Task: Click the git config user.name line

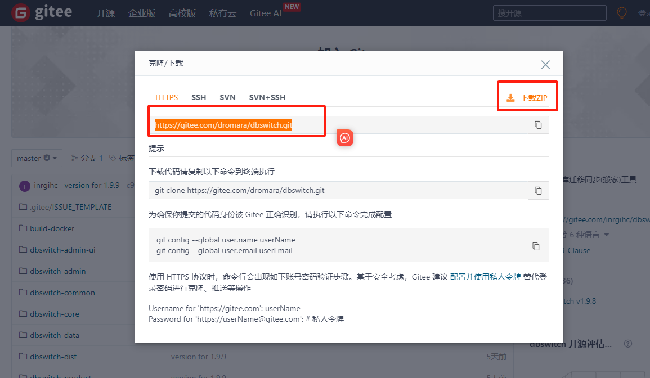Action: 226,240
